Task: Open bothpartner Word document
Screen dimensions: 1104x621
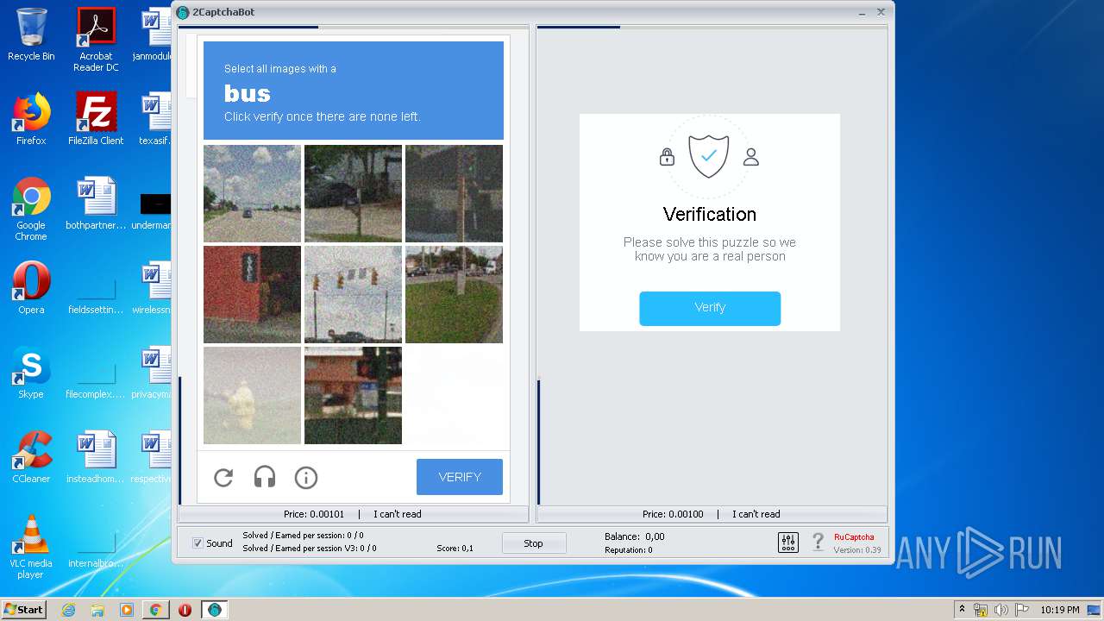Action: (96, 204)
